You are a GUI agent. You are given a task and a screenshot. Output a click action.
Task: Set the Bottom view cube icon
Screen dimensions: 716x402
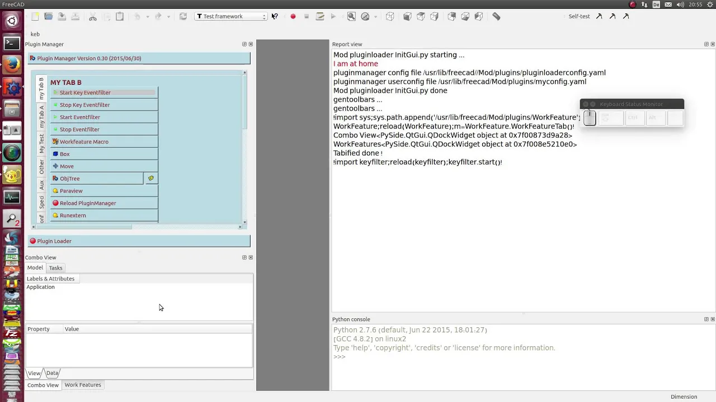[x=465, y=16]
